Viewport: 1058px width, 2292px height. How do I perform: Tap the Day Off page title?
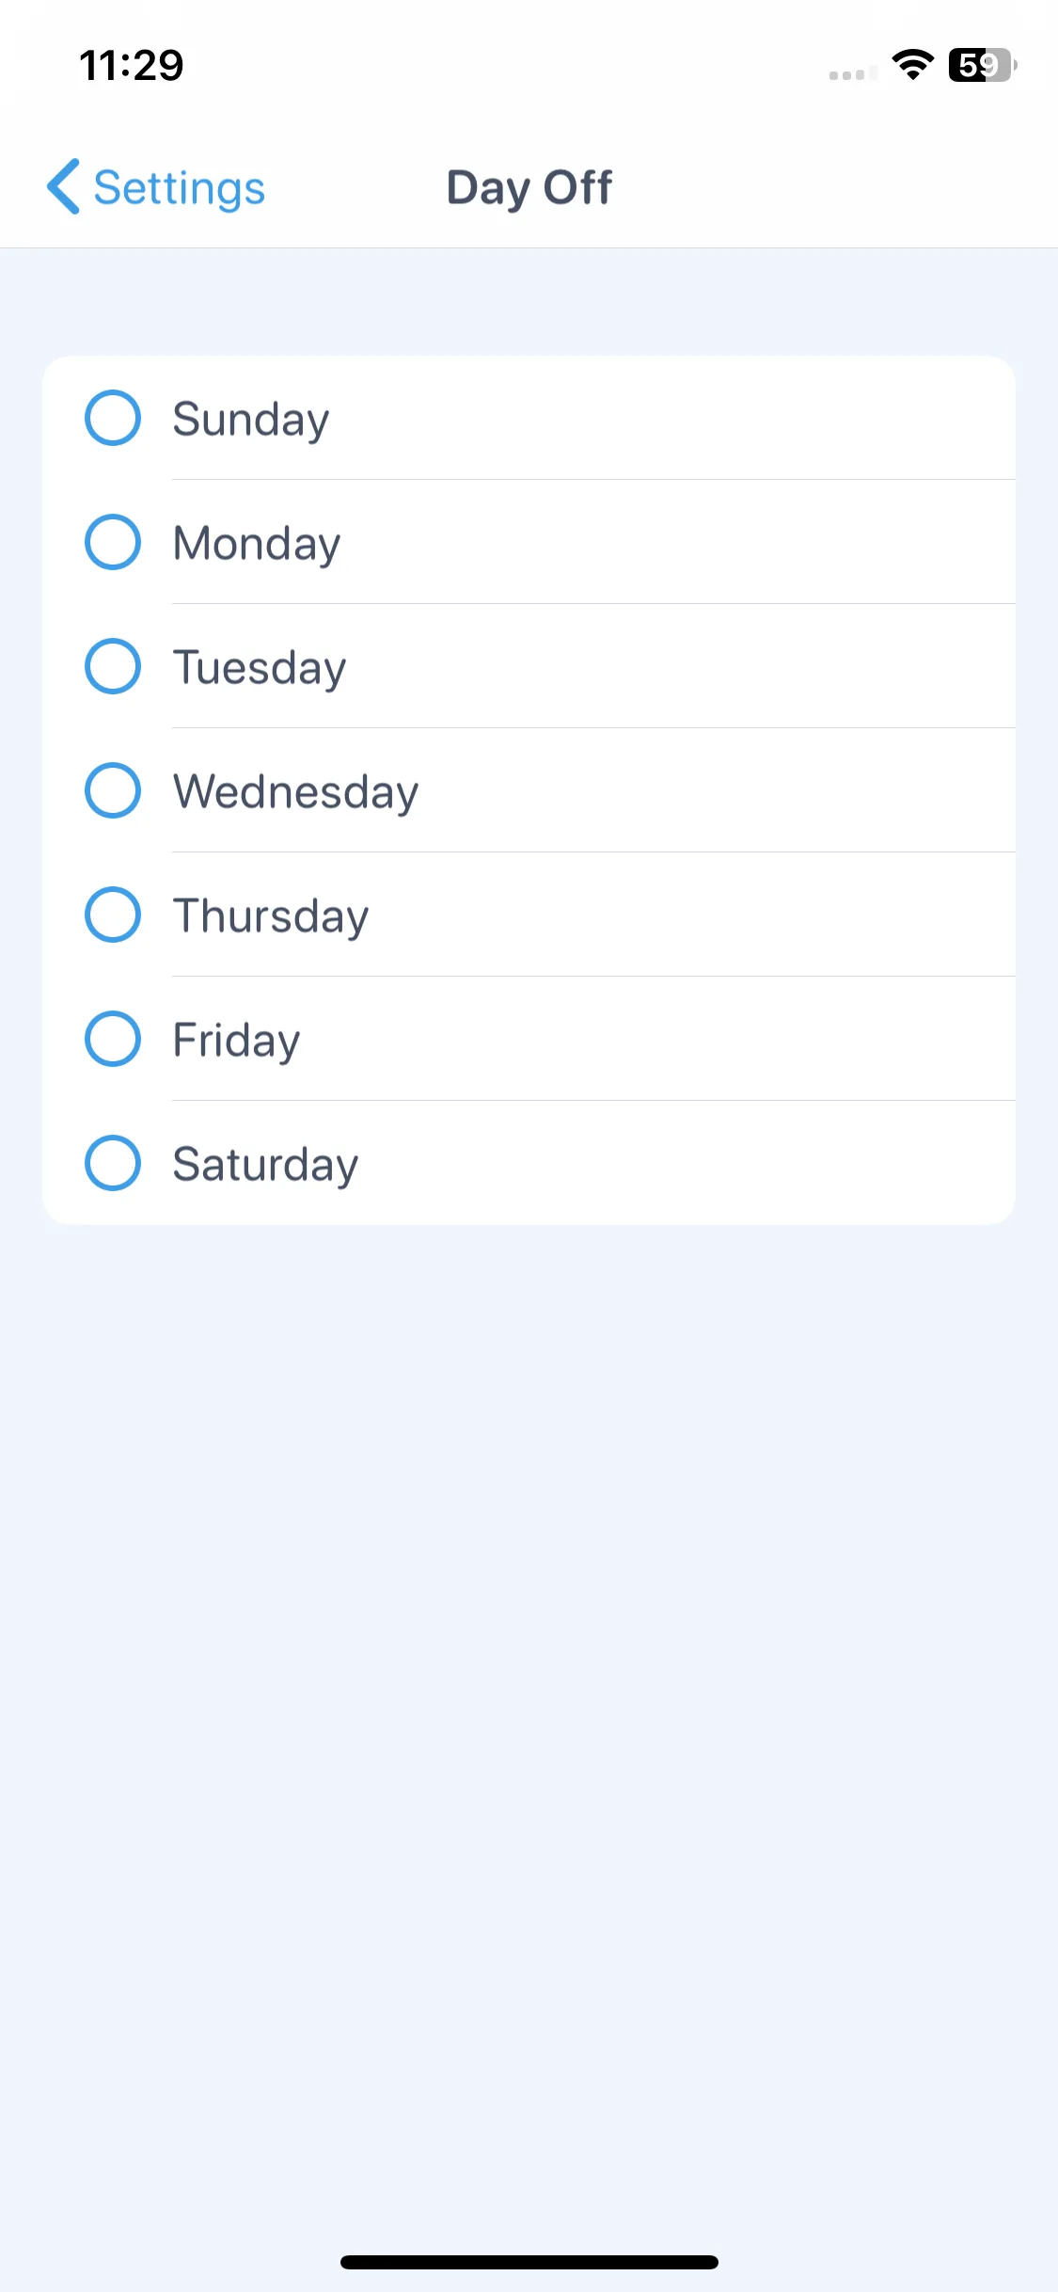529,187
